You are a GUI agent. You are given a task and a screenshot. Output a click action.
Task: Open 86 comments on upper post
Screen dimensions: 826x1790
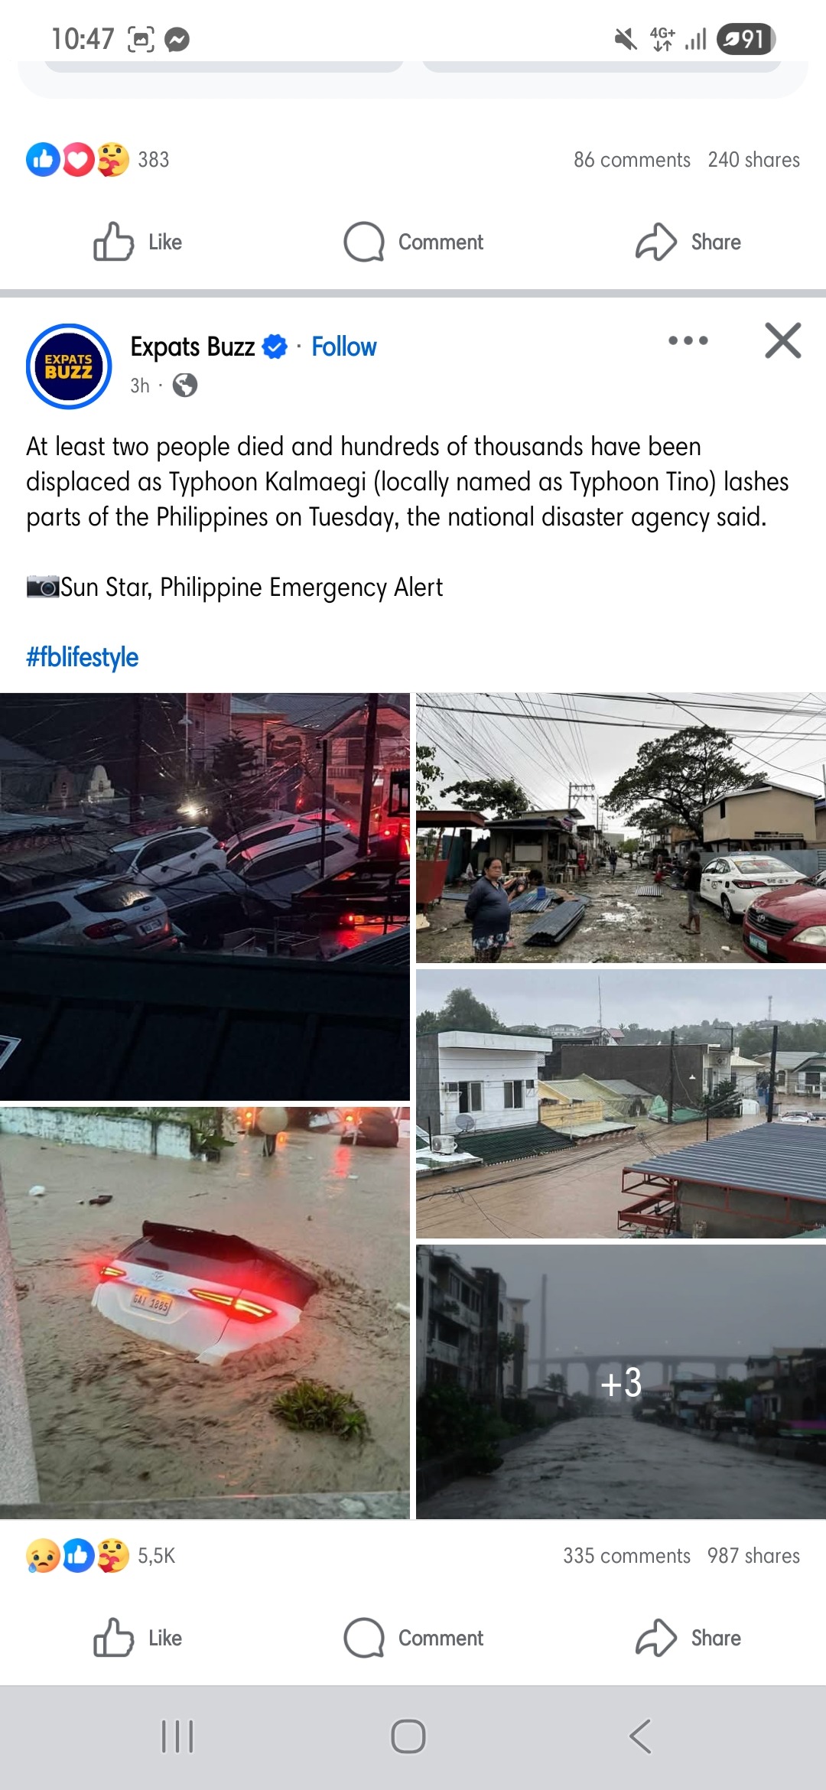tap(632, 160)
